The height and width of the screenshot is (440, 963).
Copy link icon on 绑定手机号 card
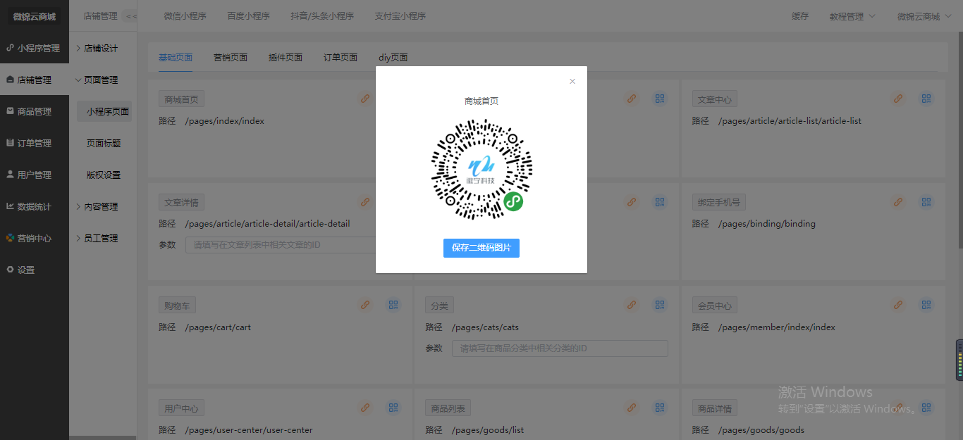coord(898,202)
